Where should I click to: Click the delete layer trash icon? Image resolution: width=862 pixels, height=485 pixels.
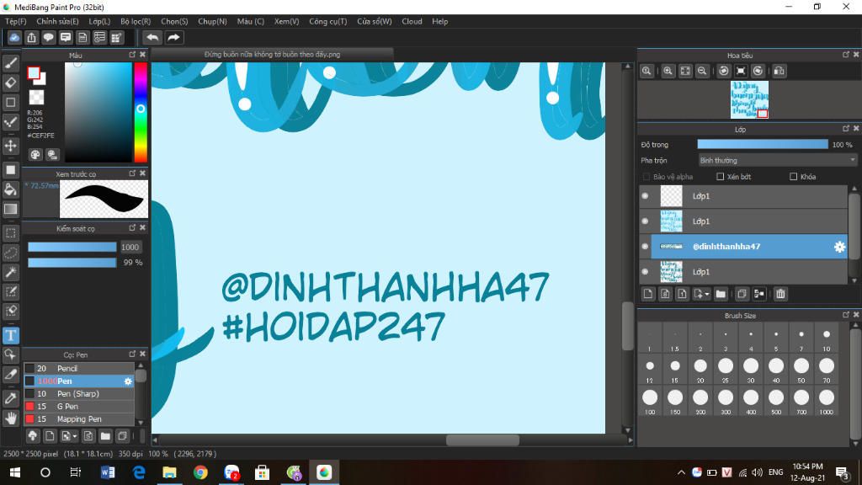click(780, 294)
